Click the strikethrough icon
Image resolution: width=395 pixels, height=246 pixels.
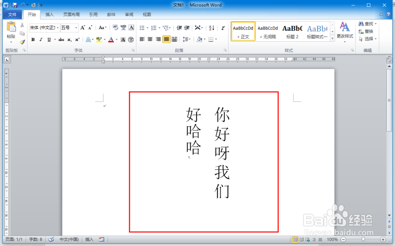coord(61,39)
